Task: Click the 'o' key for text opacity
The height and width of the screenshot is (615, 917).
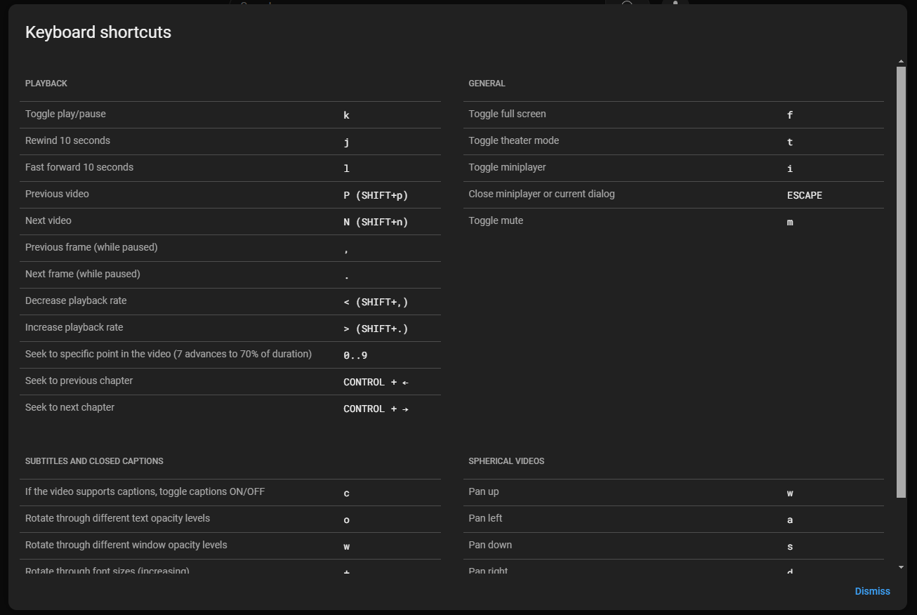Action: tap(346, 520)
